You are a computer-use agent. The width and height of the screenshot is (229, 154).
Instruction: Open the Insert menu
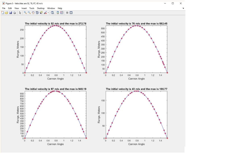24,8
